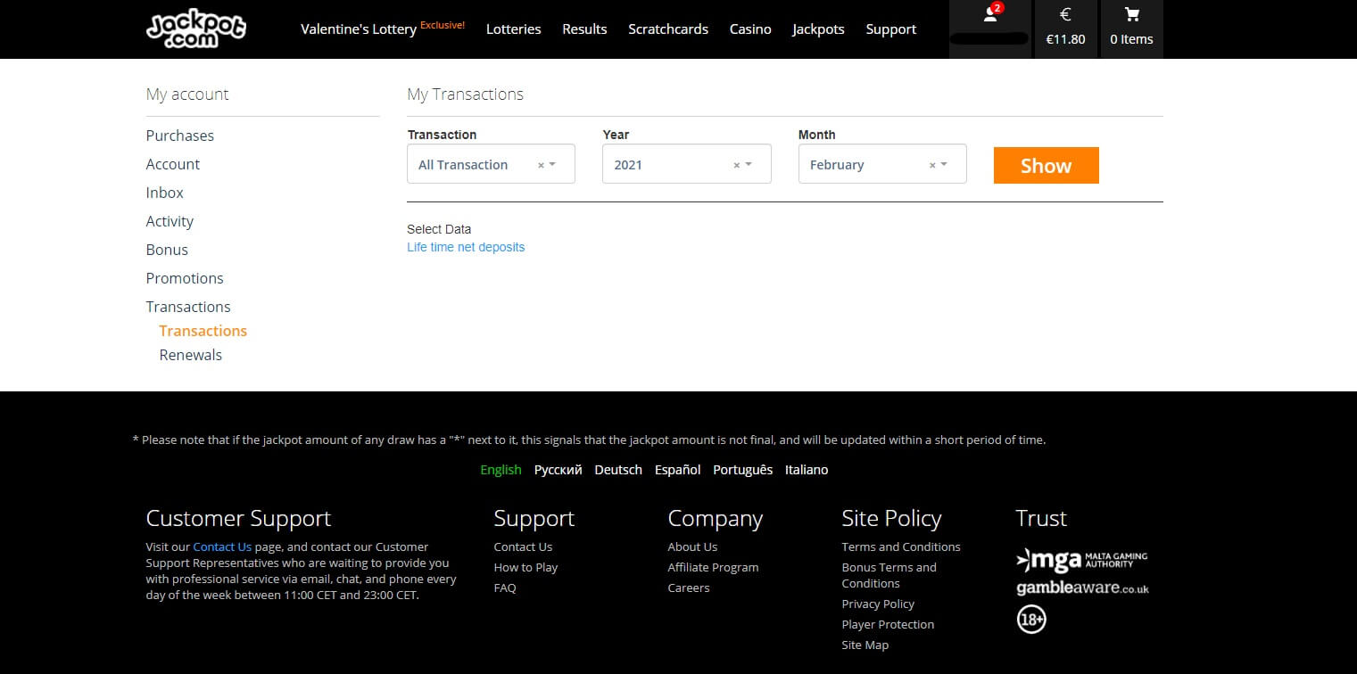Open Promotions in the sidebar
The width and height of the screenshot is (1357, 674).
coord(185,278)
